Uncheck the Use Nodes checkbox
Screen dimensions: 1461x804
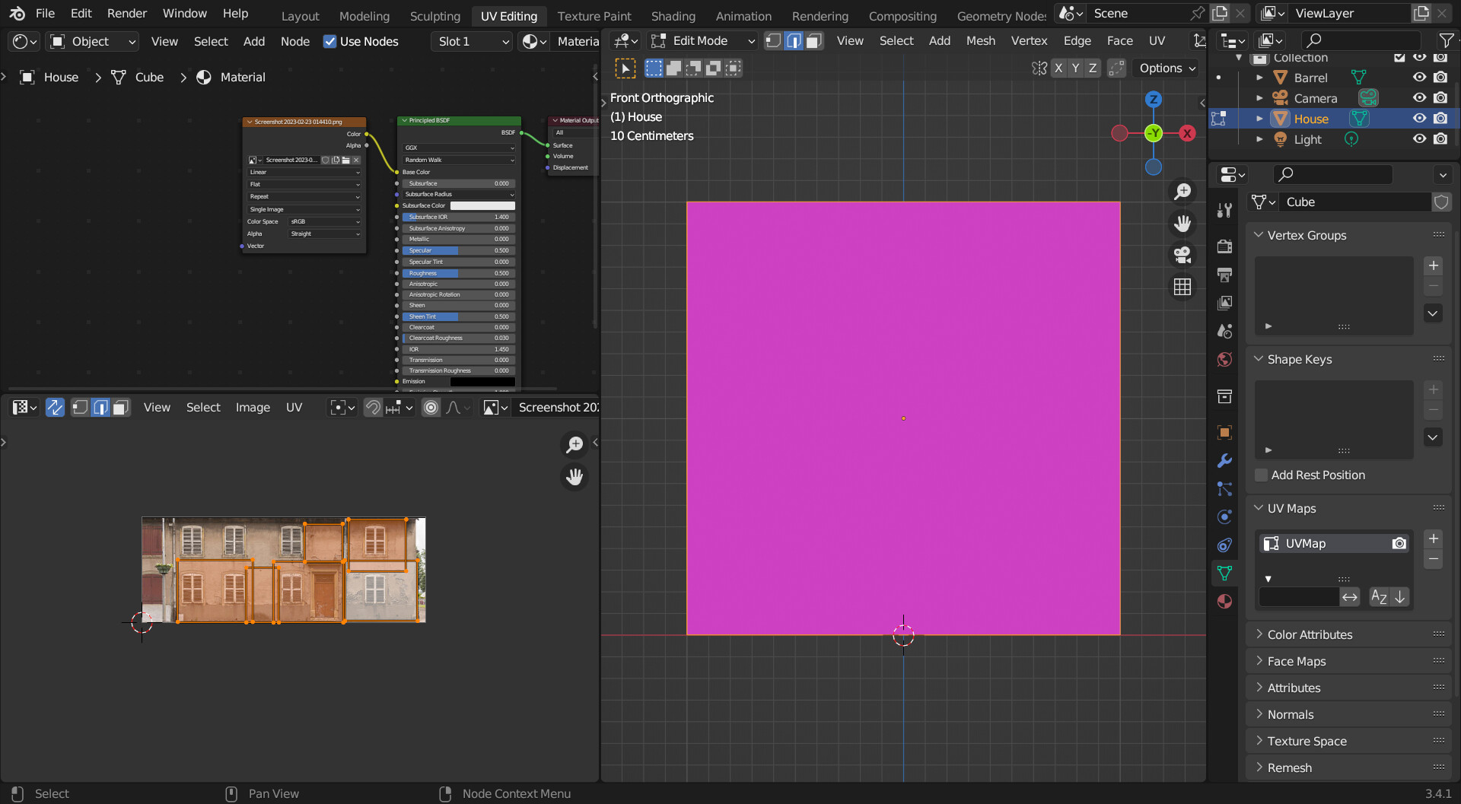tap(330, 41)
